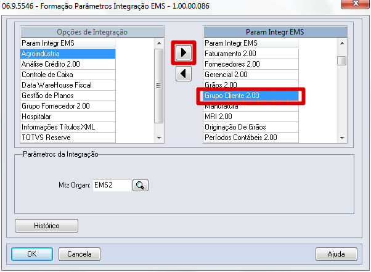Select Informações Títulos XML option
The image size is (371, 272).
(x=68, y=127)
